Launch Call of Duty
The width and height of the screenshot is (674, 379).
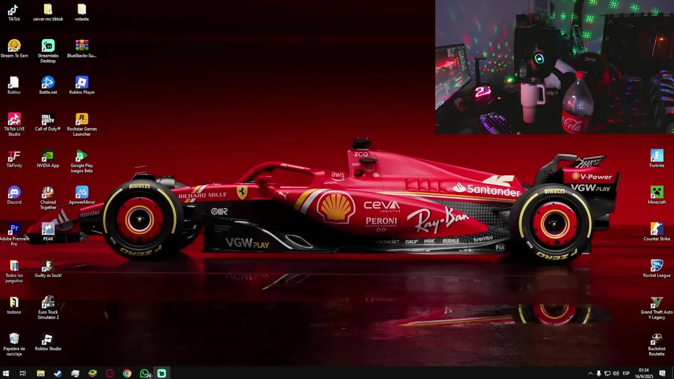tap(48, 122)
